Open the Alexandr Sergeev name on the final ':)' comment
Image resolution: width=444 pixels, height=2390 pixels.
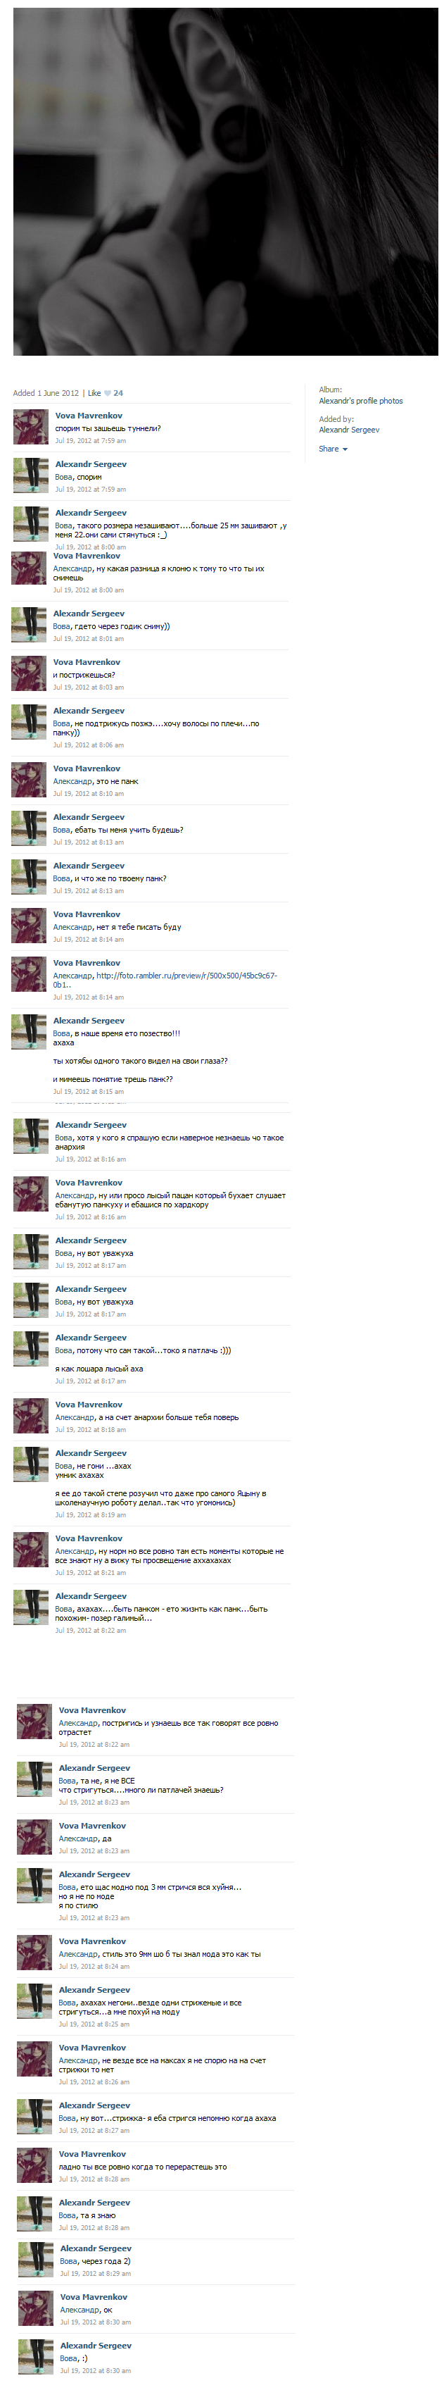click(x=96, y=2346)
